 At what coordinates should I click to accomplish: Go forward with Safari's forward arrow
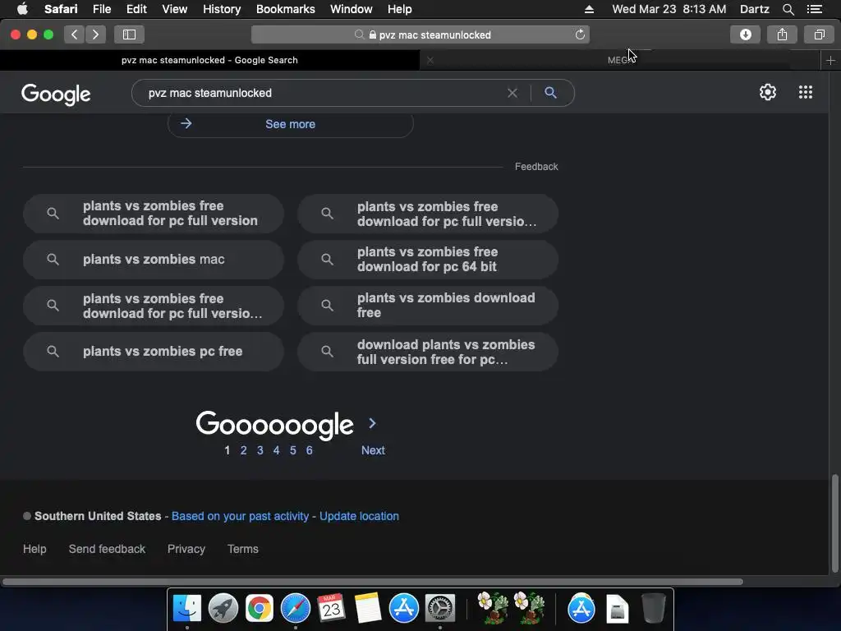pos(95,35)
